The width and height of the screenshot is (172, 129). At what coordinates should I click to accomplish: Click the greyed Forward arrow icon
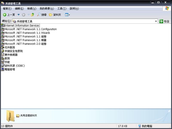[24, 15]
